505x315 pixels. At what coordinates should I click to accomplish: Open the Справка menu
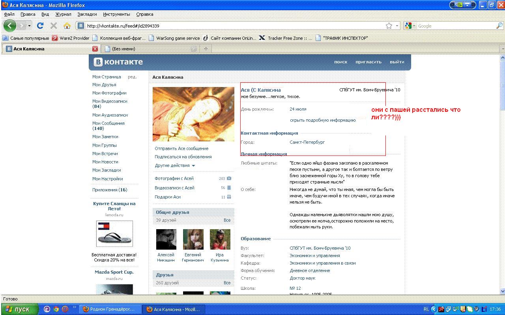pyautogui.click(x=144, y=14)
